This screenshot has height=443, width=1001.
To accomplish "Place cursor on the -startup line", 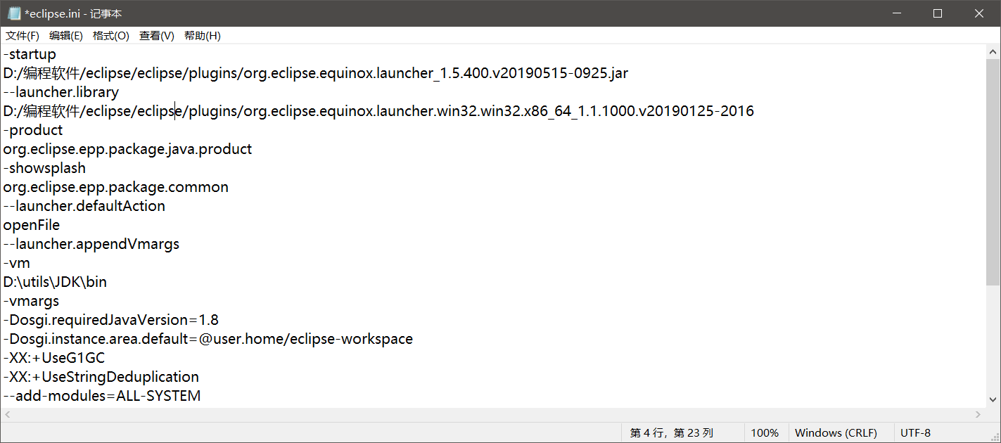I will click(30, 53).
